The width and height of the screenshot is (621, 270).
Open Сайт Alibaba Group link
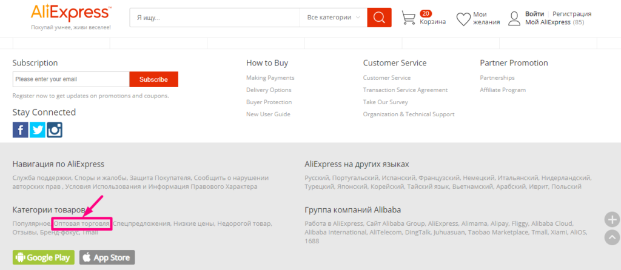396,223
